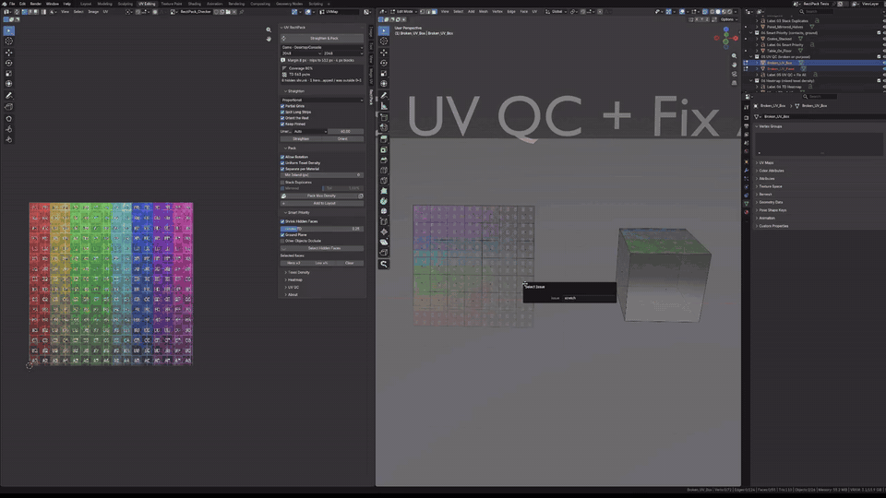Select the Knife tool in 3D viewport
The width and height of the screenshot is (886, 498).
pos(384,180)
